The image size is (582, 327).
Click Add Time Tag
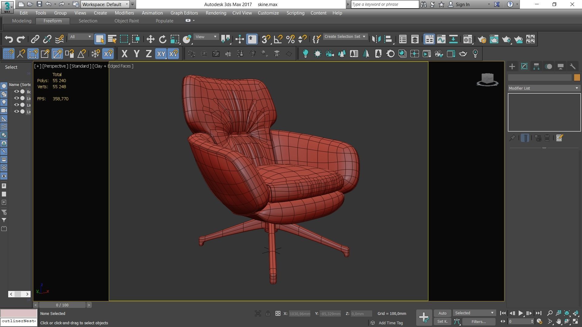click(x=391, y=323)
